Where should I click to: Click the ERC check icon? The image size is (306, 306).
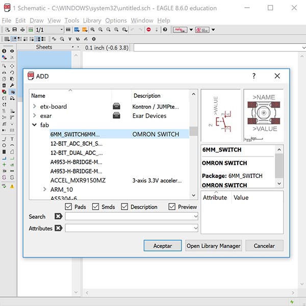click(4, 186)
